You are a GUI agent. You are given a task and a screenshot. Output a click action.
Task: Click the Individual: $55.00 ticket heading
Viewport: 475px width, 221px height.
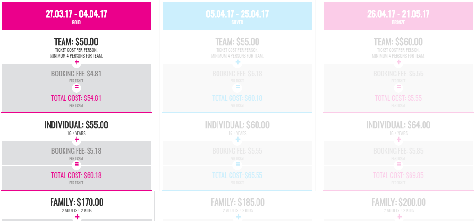click(77, 125)
